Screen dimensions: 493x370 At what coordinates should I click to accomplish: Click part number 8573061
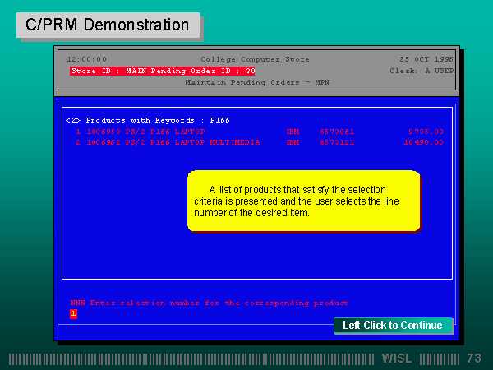(337, 132)
